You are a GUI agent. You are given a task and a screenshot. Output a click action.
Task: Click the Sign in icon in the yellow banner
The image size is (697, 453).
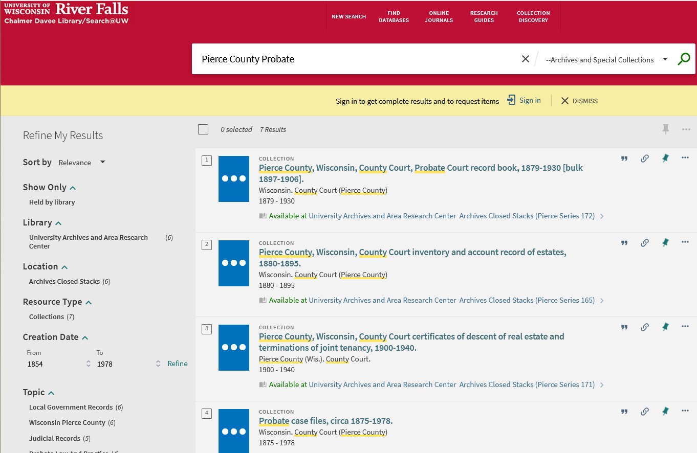pos(511,100)
